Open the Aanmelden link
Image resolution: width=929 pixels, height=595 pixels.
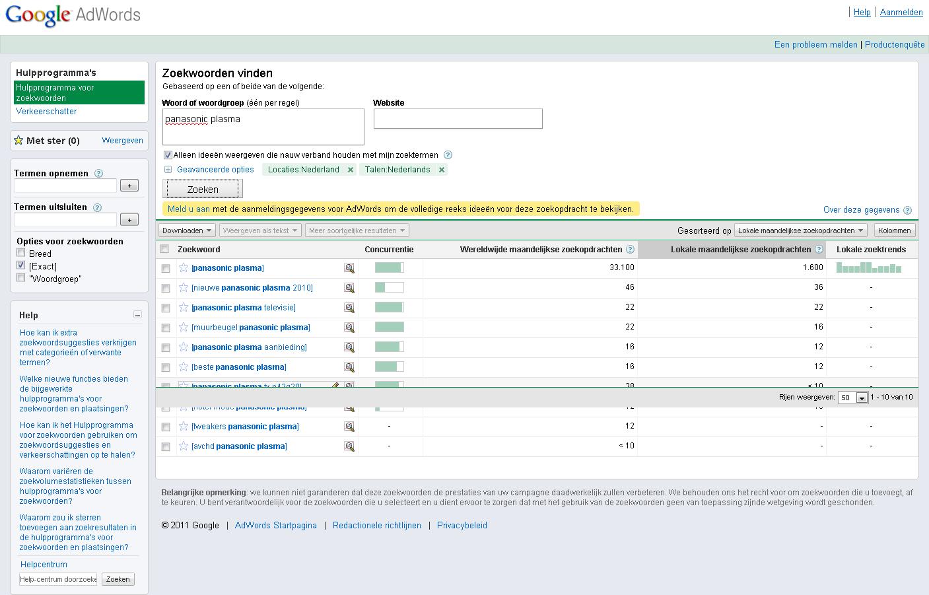[901, 12]
